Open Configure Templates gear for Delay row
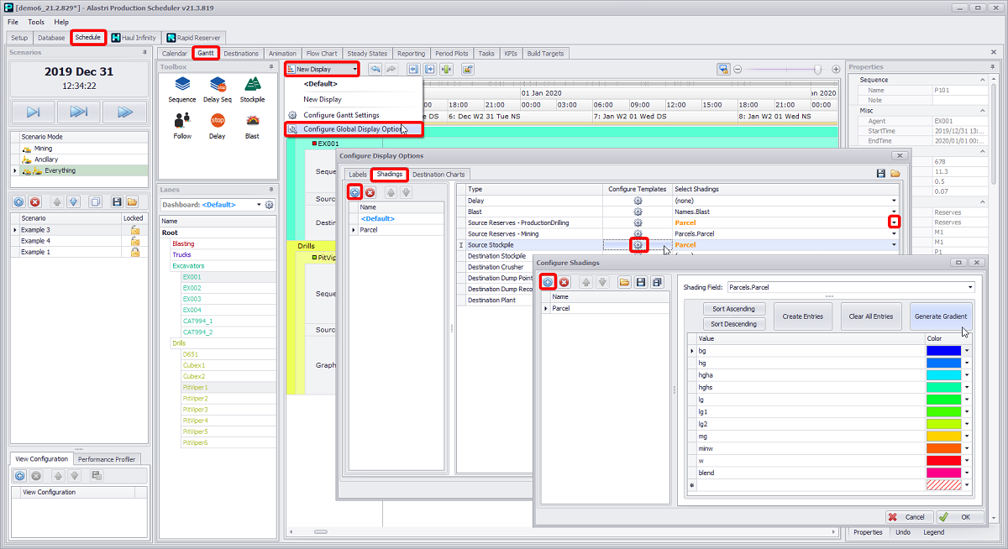This screenshot has width=1008, height=549. (638, 201)
